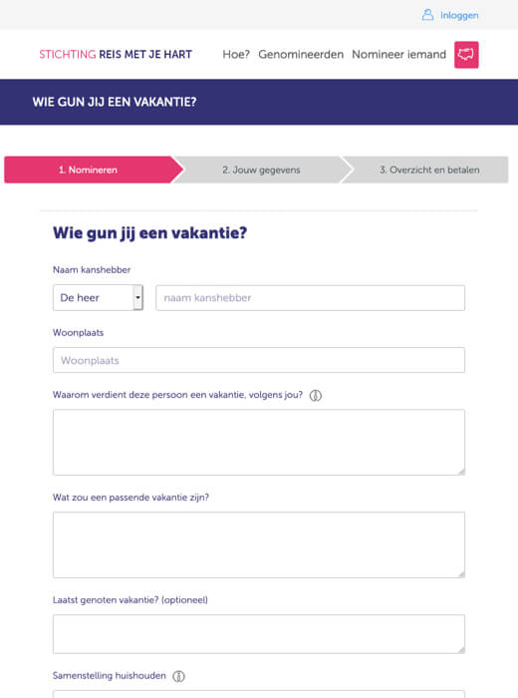
Task: Click the textarea for why person deserves vacation
Action: pos(259,443)
